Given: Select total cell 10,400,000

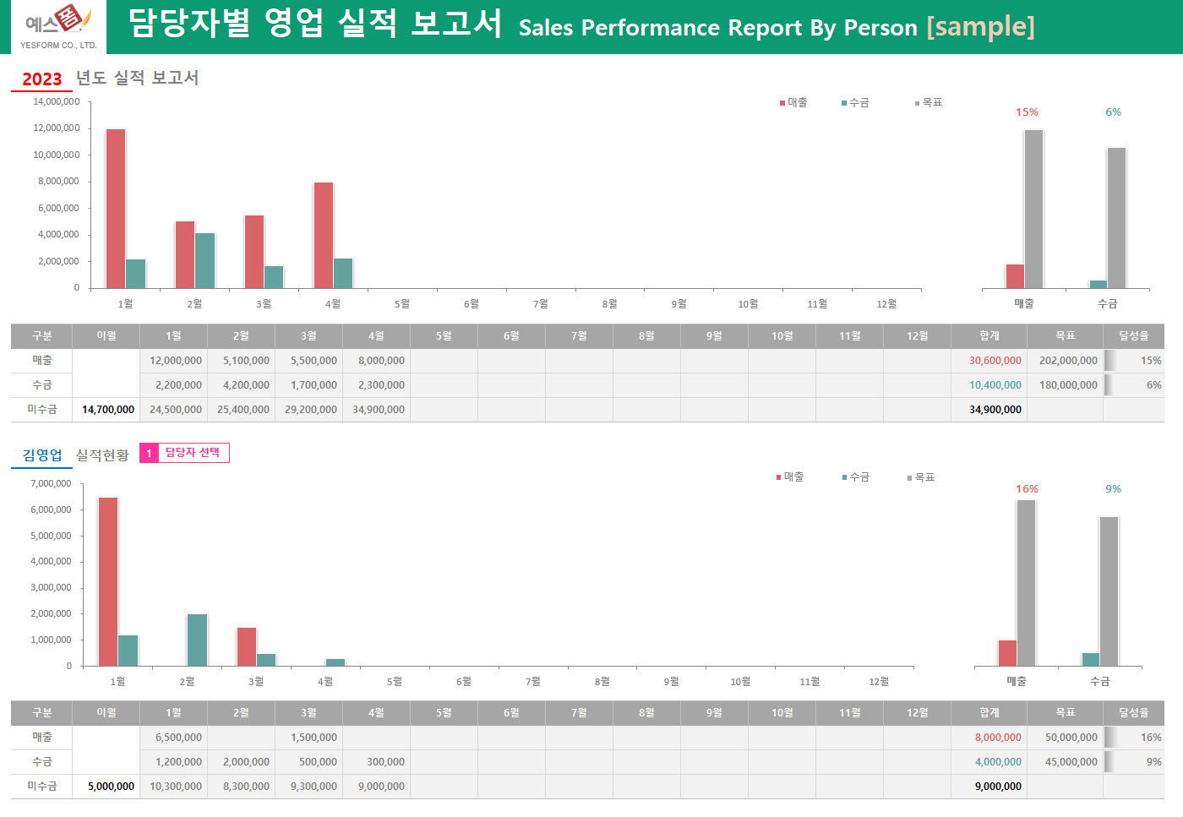Looking at the screenshot, I should (x=989, y=385).
